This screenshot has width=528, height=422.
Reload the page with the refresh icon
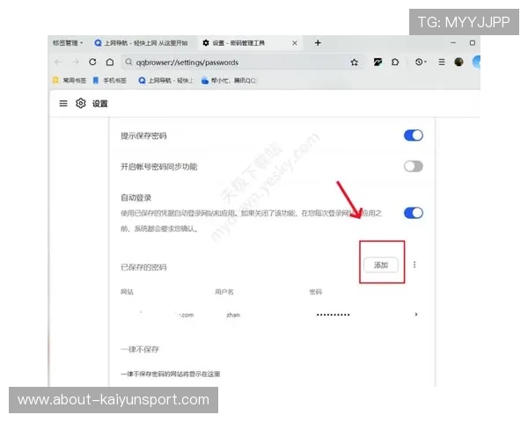(x=92, y=62)
